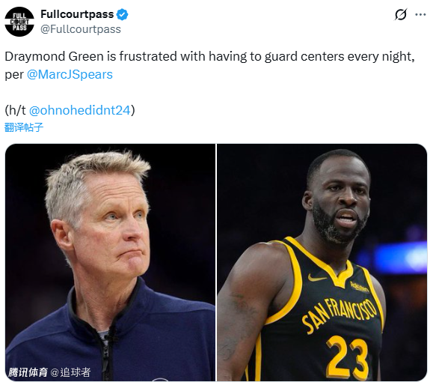
Task: Open the Fullcourtpass profile avatar
Action: [19, 22]
